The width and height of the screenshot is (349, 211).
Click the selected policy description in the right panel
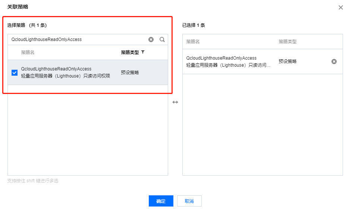point(228,65)
